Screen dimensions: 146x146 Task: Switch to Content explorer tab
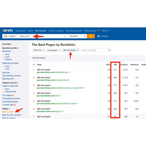(x=56, y=30)
